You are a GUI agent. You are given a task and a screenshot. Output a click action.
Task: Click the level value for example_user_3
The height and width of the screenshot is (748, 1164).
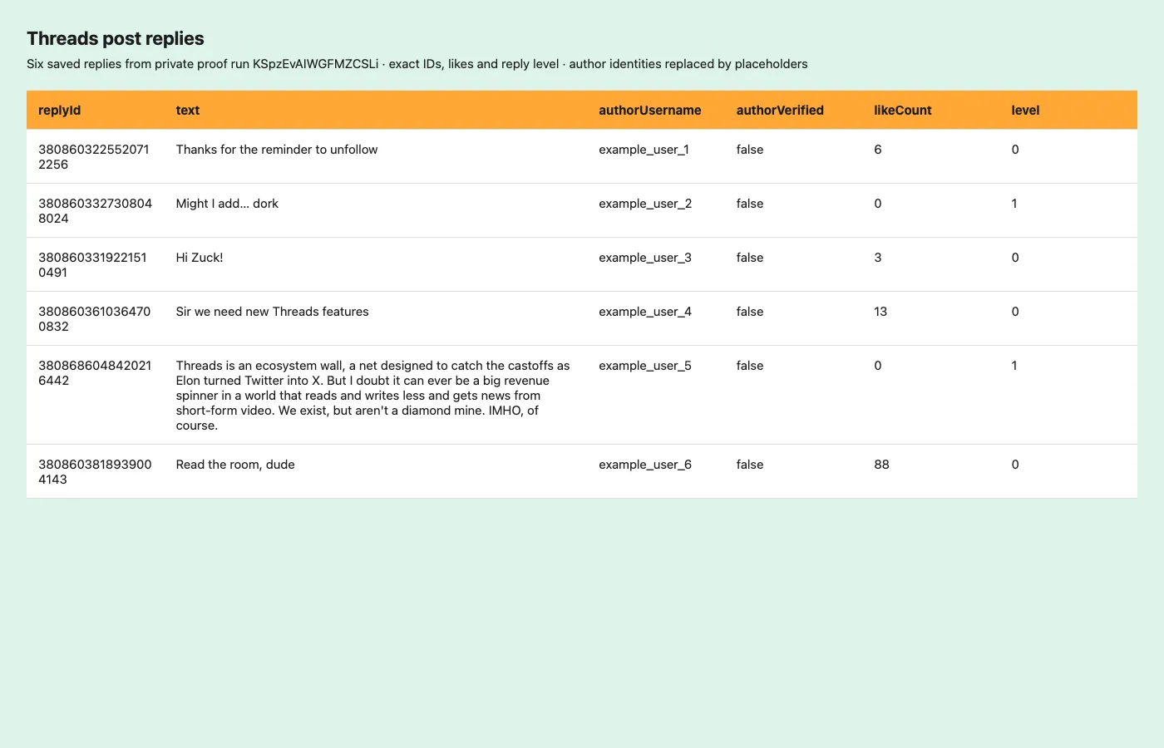(1015, 258)
